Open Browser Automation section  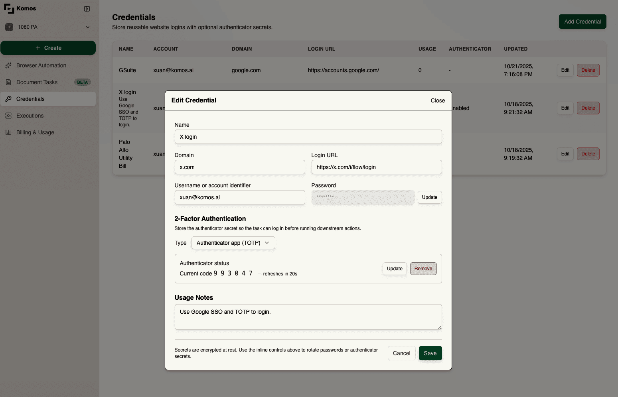pos(41,65)
